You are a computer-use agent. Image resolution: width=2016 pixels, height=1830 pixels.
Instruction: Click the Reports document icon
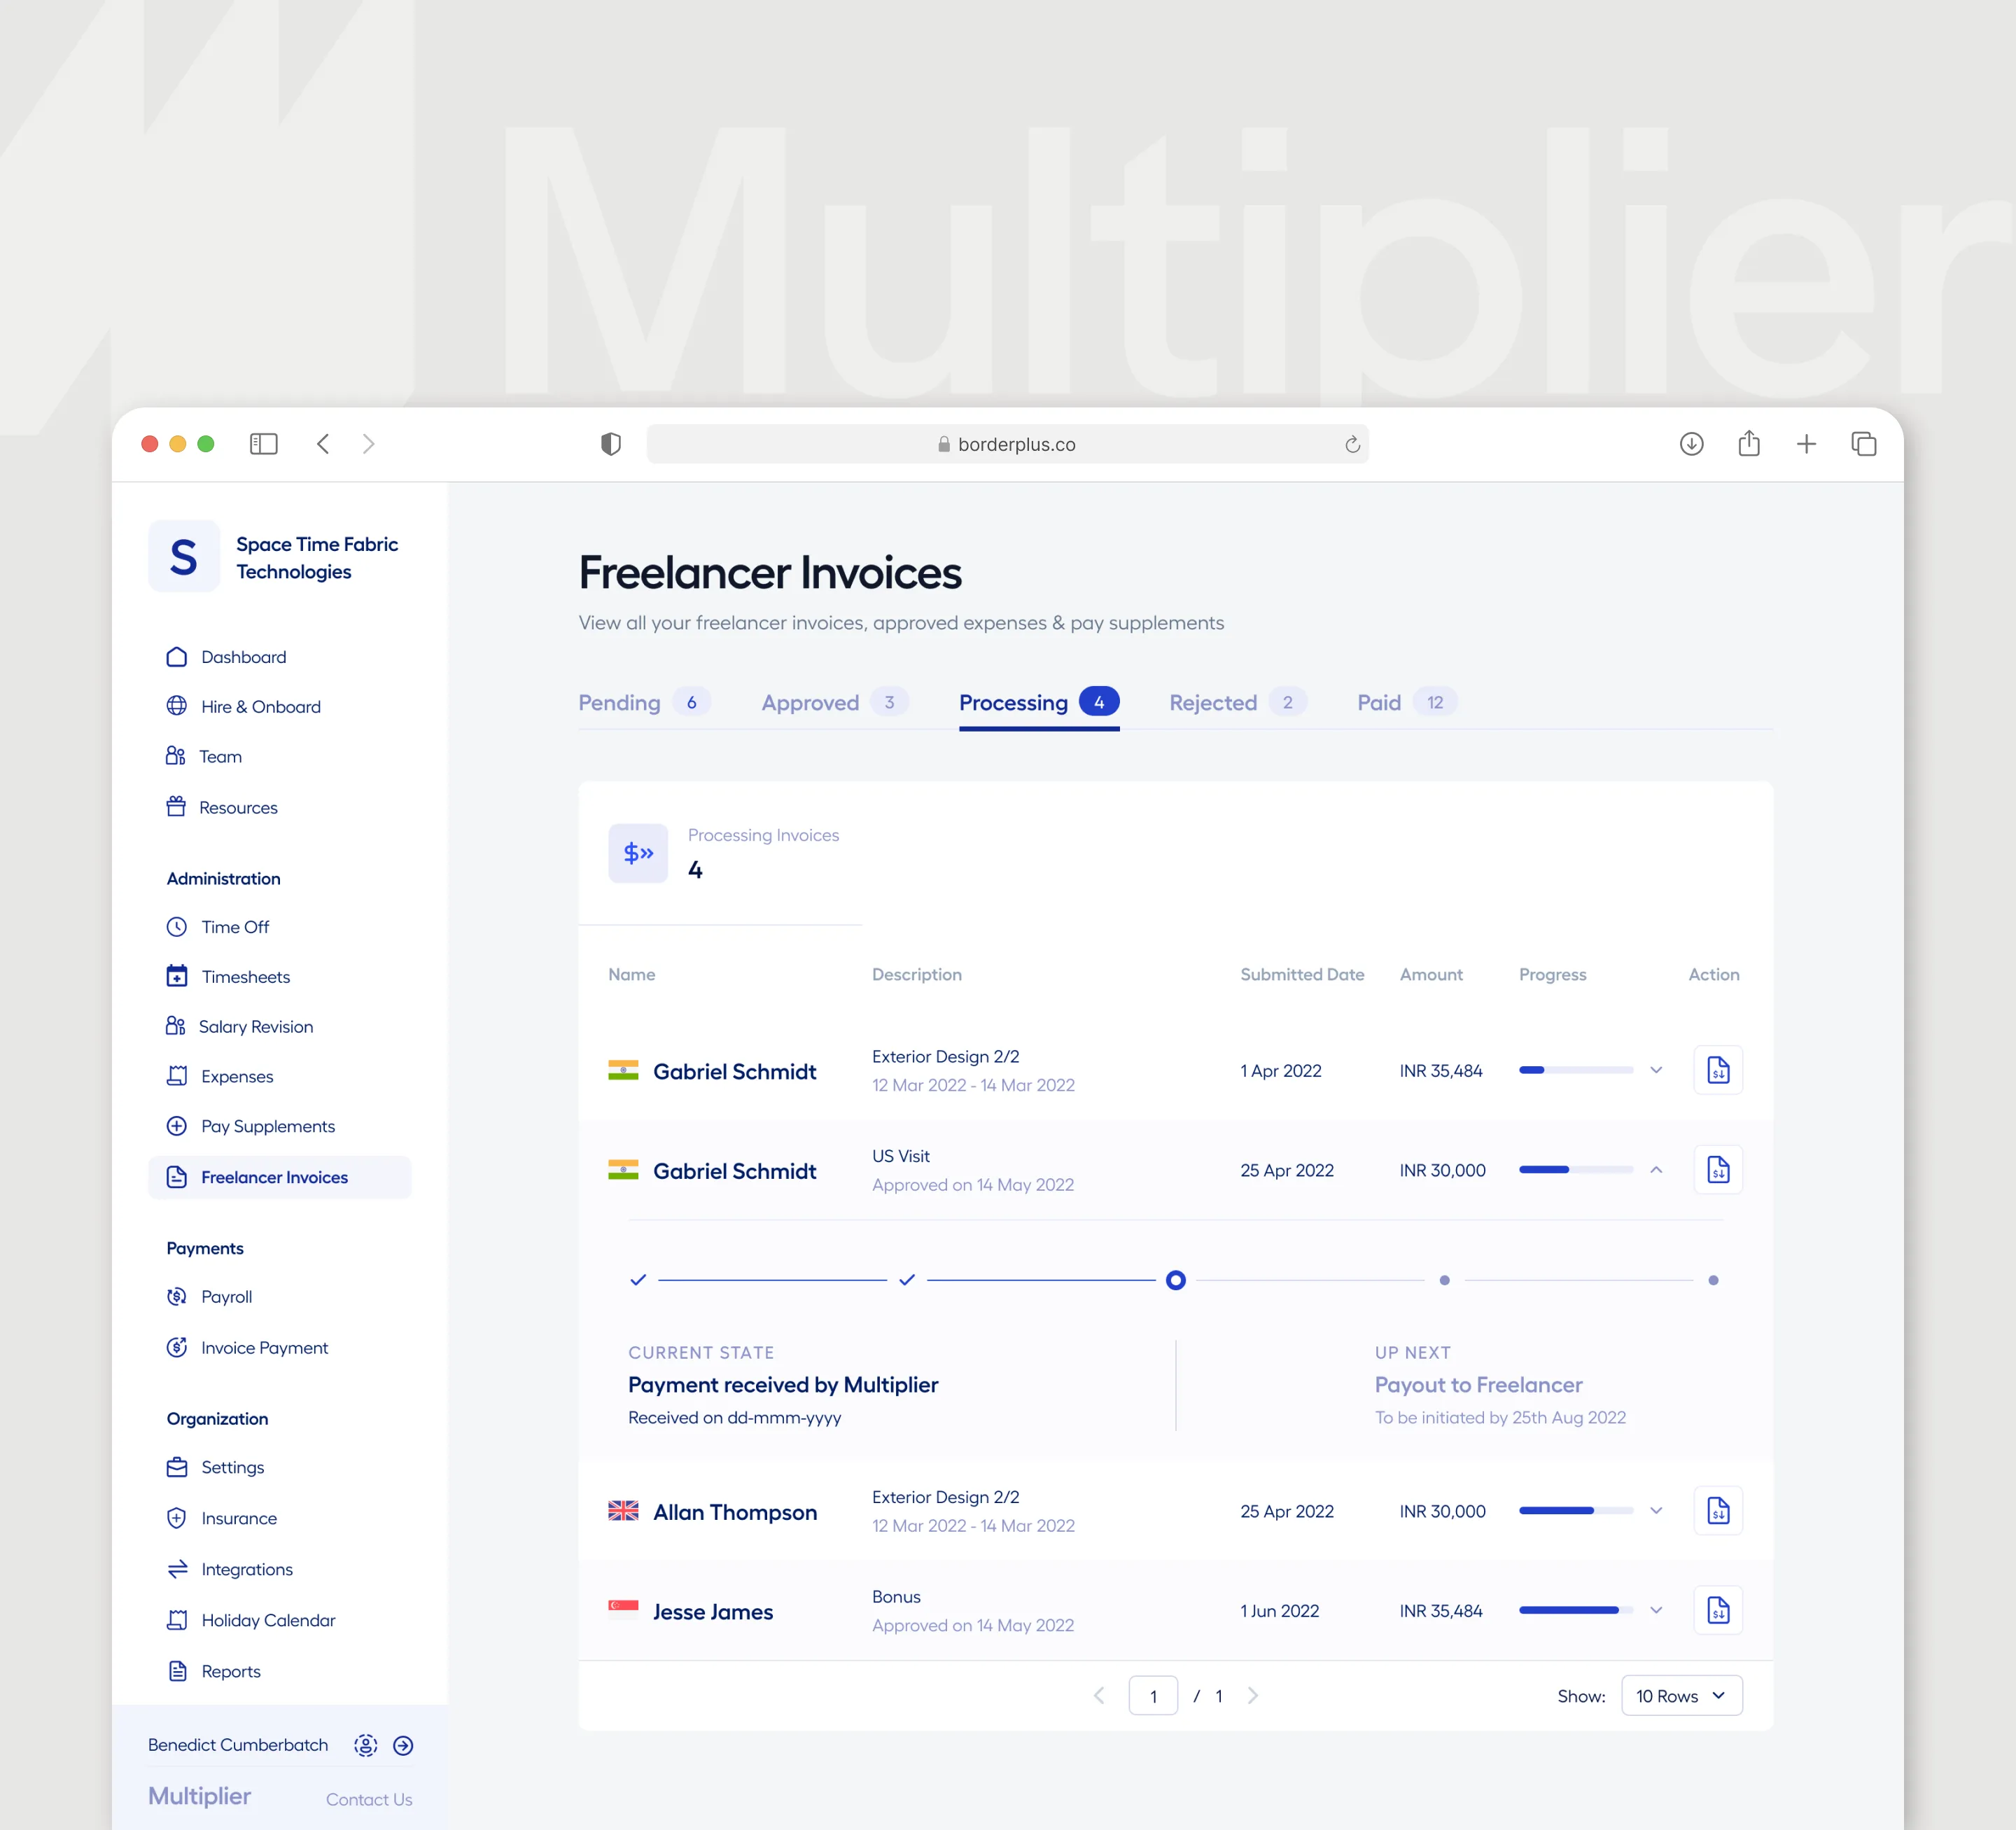(x=177, y=1671)
